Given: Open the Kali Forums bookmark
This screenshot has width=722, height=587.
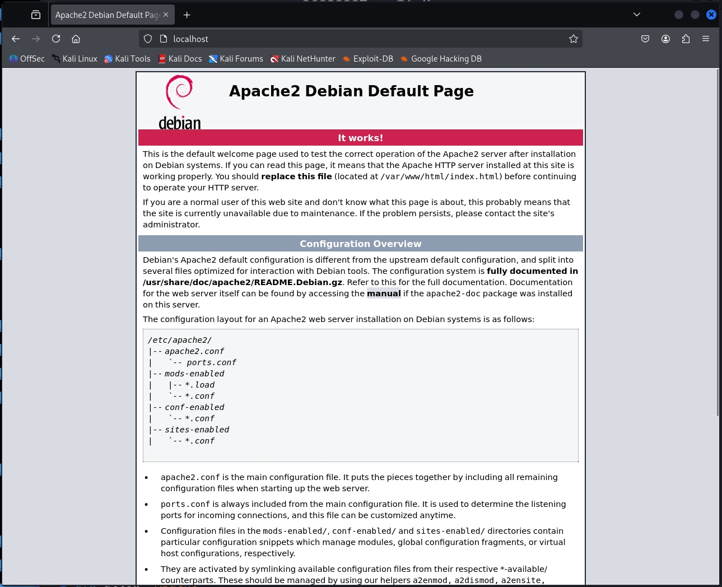Looking at the screenshot, I should pos(236,59).
